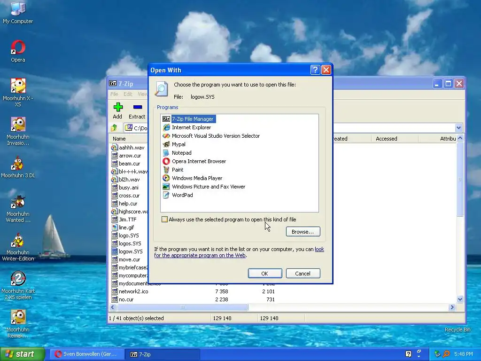Choose Mypal from the programs list

[174, 144]
